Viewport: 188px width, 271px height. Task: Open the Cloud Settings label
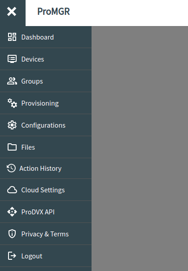point(43,190)
